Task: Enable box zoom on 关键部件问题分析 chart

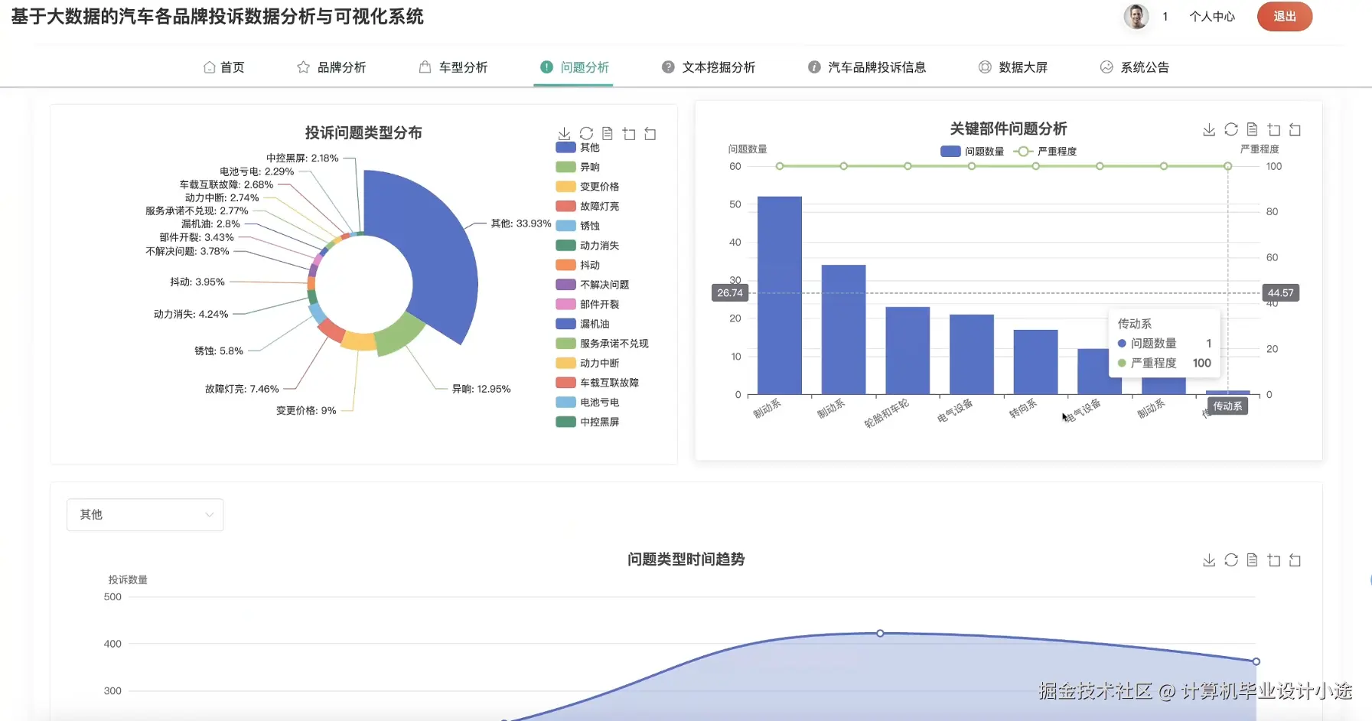Action: pyautogui.click(x=1273, y=129)
